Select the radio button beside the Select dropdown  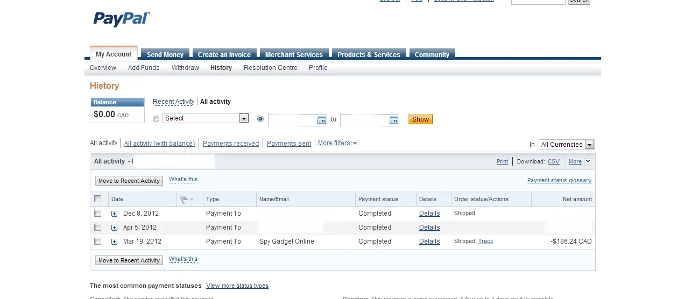coord(156,119)
